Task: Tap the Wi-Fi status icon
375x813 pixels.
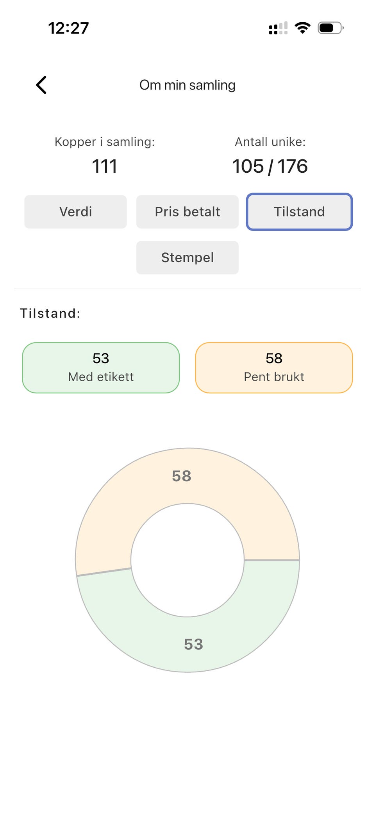Action: pos(302,28)
